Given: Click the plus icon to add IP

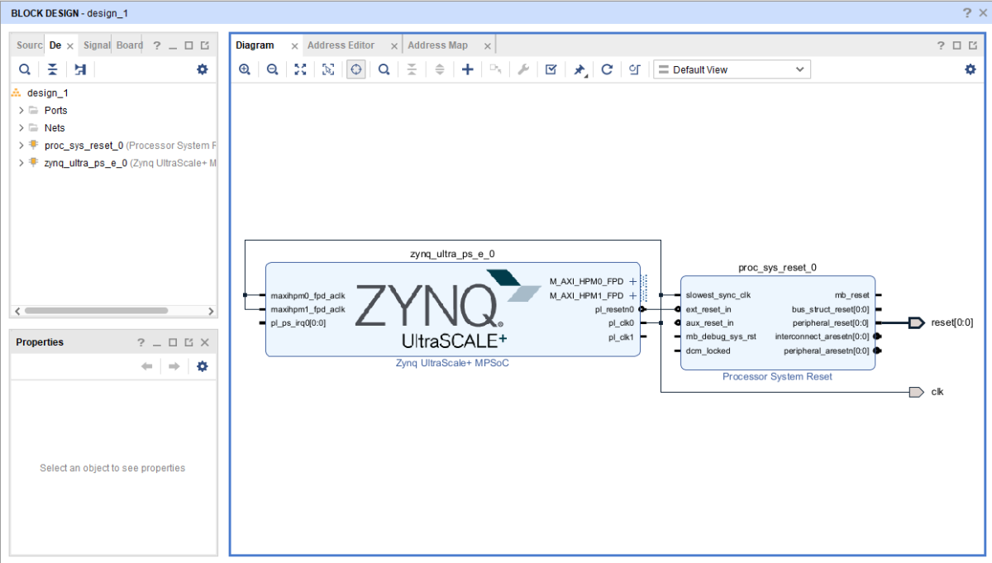Looking at the screenshot, I should 467,70.
